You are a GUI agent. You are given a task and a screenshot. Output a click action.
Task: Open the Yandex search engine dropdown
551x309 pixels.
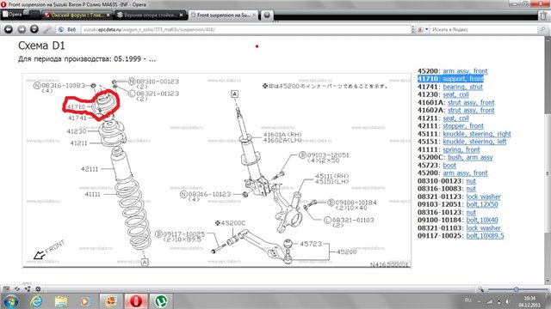(x=422, y=29)
